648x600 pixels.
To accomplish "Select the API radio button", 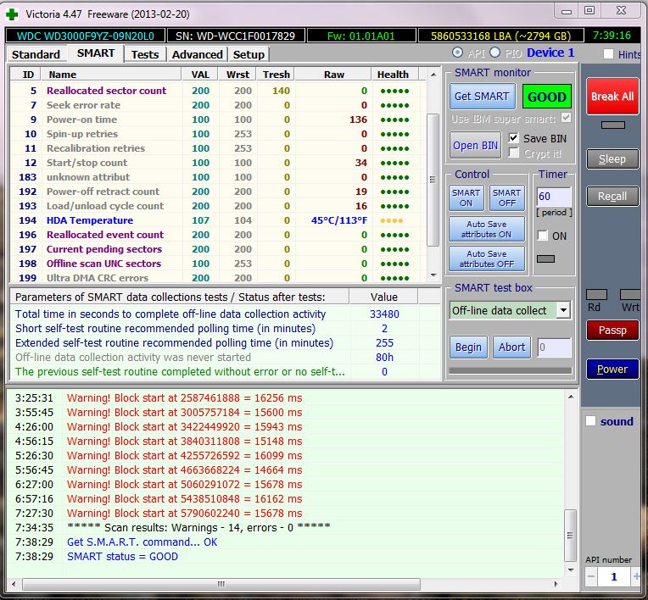I will (457, 53).
